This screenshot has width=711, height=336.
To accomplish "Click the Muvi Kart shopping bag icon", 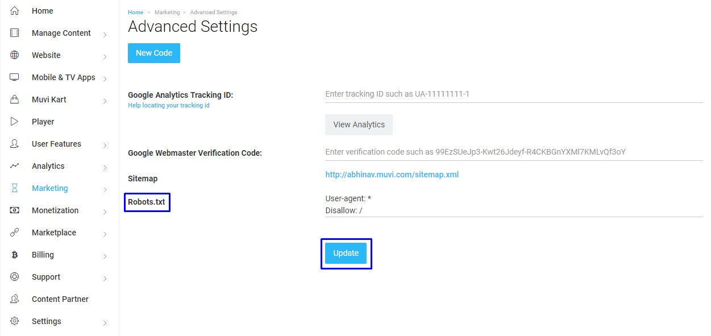I will 15,99.
